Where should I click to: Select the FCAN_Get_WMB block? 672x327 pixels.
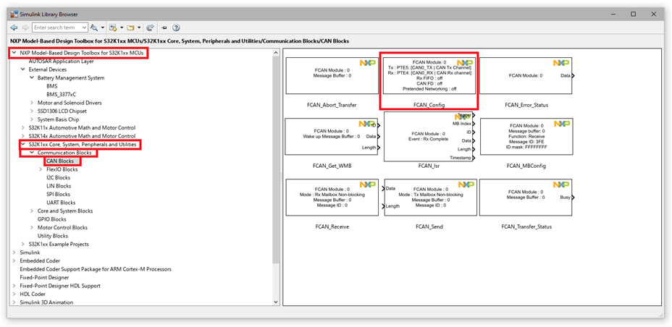pos(332,136)
